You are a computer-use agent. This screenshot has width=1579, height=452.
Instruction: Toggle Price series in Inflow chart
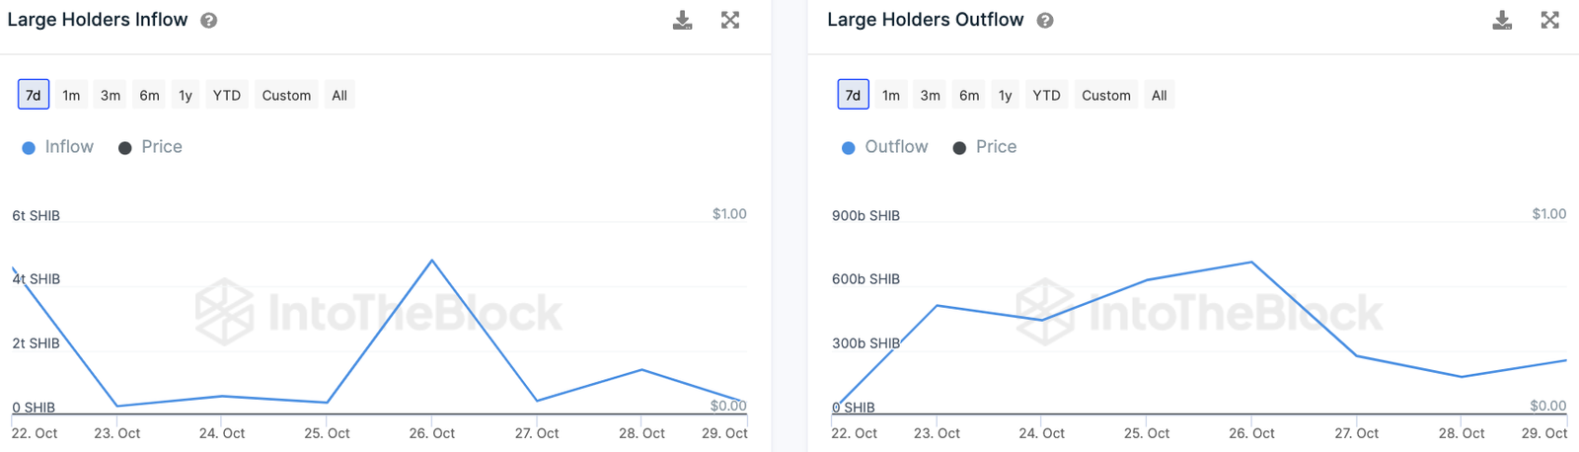click(x=151, y=147)
